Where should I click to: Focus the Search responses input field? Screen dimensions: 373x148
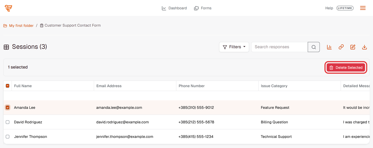coord(279,47)
